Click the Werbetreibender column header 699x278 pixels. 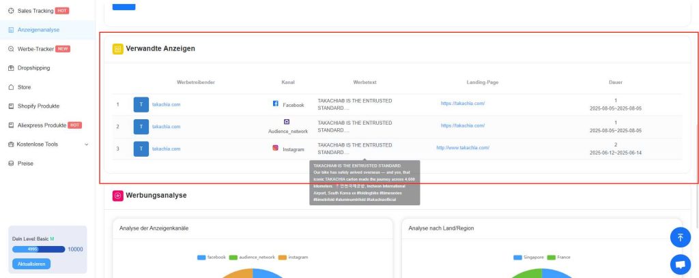196,82
